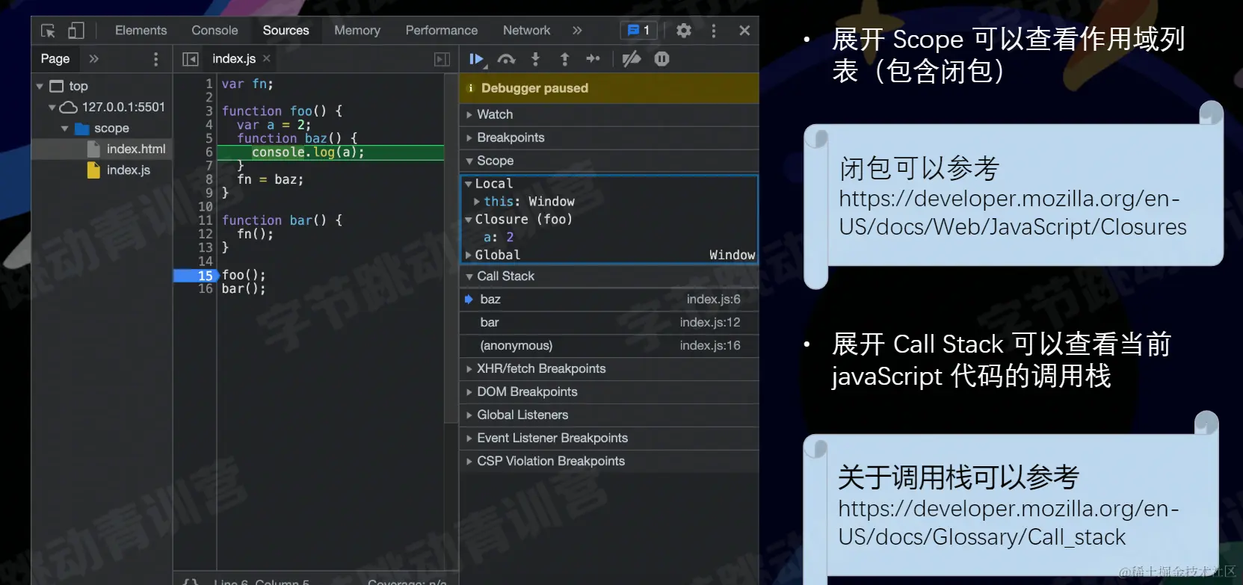Screen dimensions: 1243x585
Task: Click the index.js:6 source location
Action: pos(714,300)
